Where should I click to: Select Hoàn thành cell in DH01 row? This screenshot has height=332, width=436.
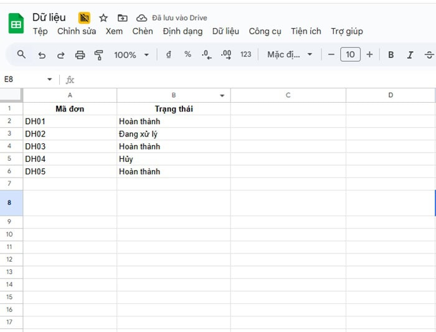174,121
